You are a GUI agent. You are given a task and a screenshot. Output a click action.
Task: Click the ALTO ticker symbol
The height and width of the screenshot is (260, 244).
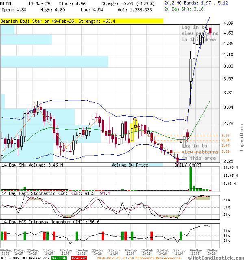(6, 3)
